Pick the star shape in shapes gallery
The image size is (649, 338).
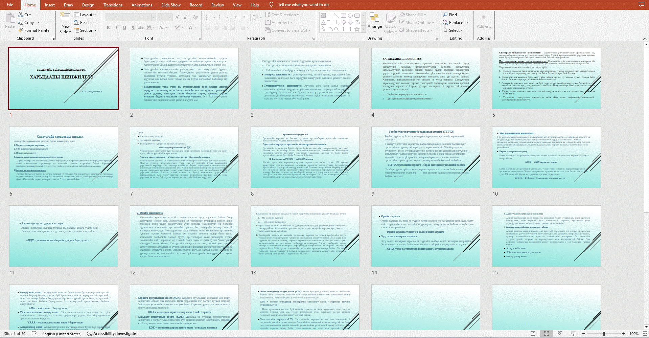[357, 29]
